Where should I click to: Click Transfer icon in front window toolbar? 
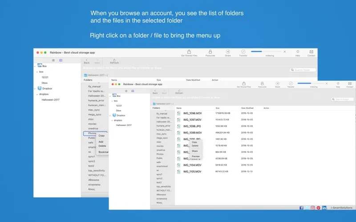click(291, 83)
